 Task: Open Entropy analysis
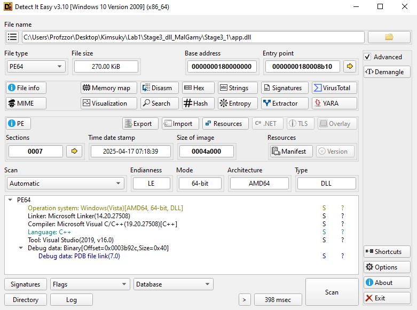(238, 103)
